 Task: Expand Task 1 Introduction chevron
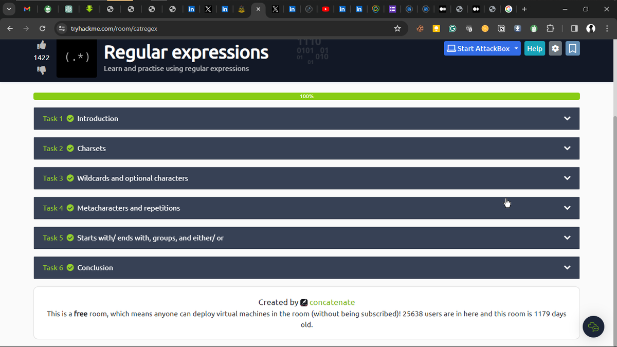click(x=567, y=118)
